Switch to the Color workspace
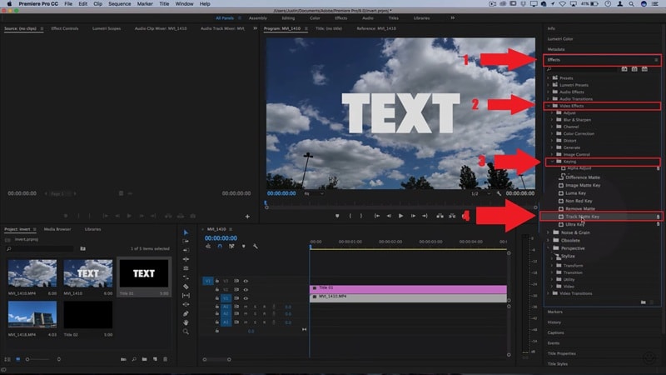 tap(315, 18)
